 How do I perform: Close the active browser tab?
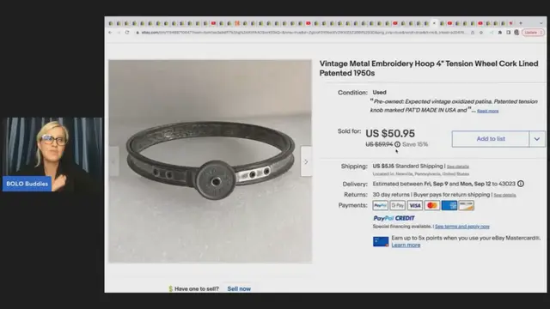[x=434, y=23]
